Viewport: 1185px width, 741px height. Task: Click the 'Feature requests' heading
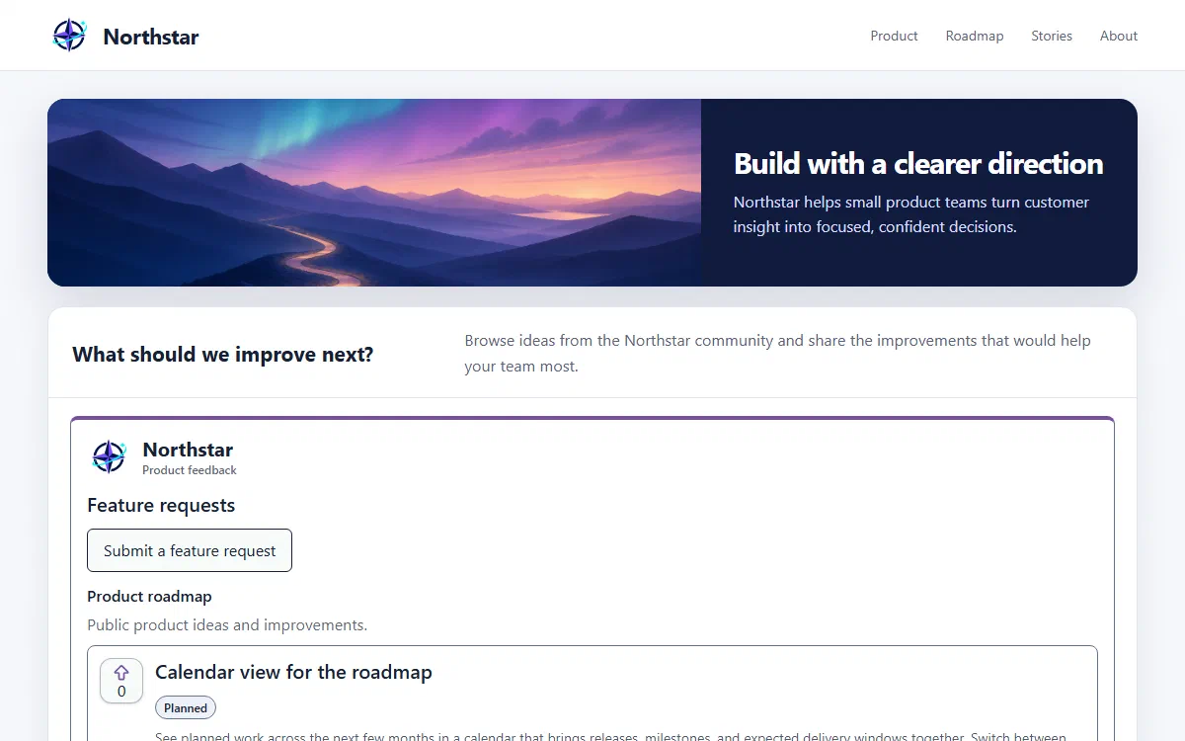161,505
